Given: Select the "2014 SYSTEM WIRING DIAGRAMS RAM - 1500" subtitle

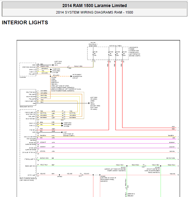Looking at the screenshot, I should pos(95,12).
